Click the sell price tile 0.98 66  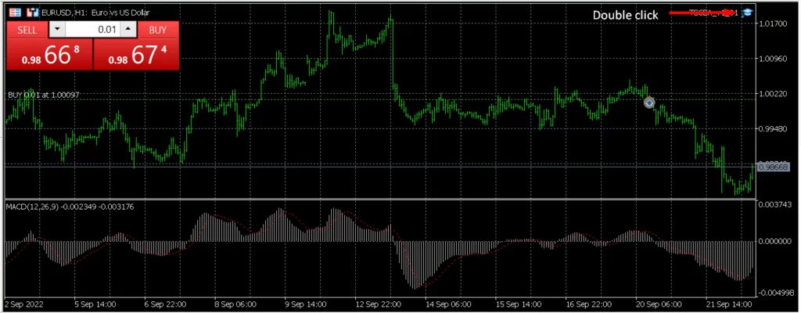coord(50,55)
